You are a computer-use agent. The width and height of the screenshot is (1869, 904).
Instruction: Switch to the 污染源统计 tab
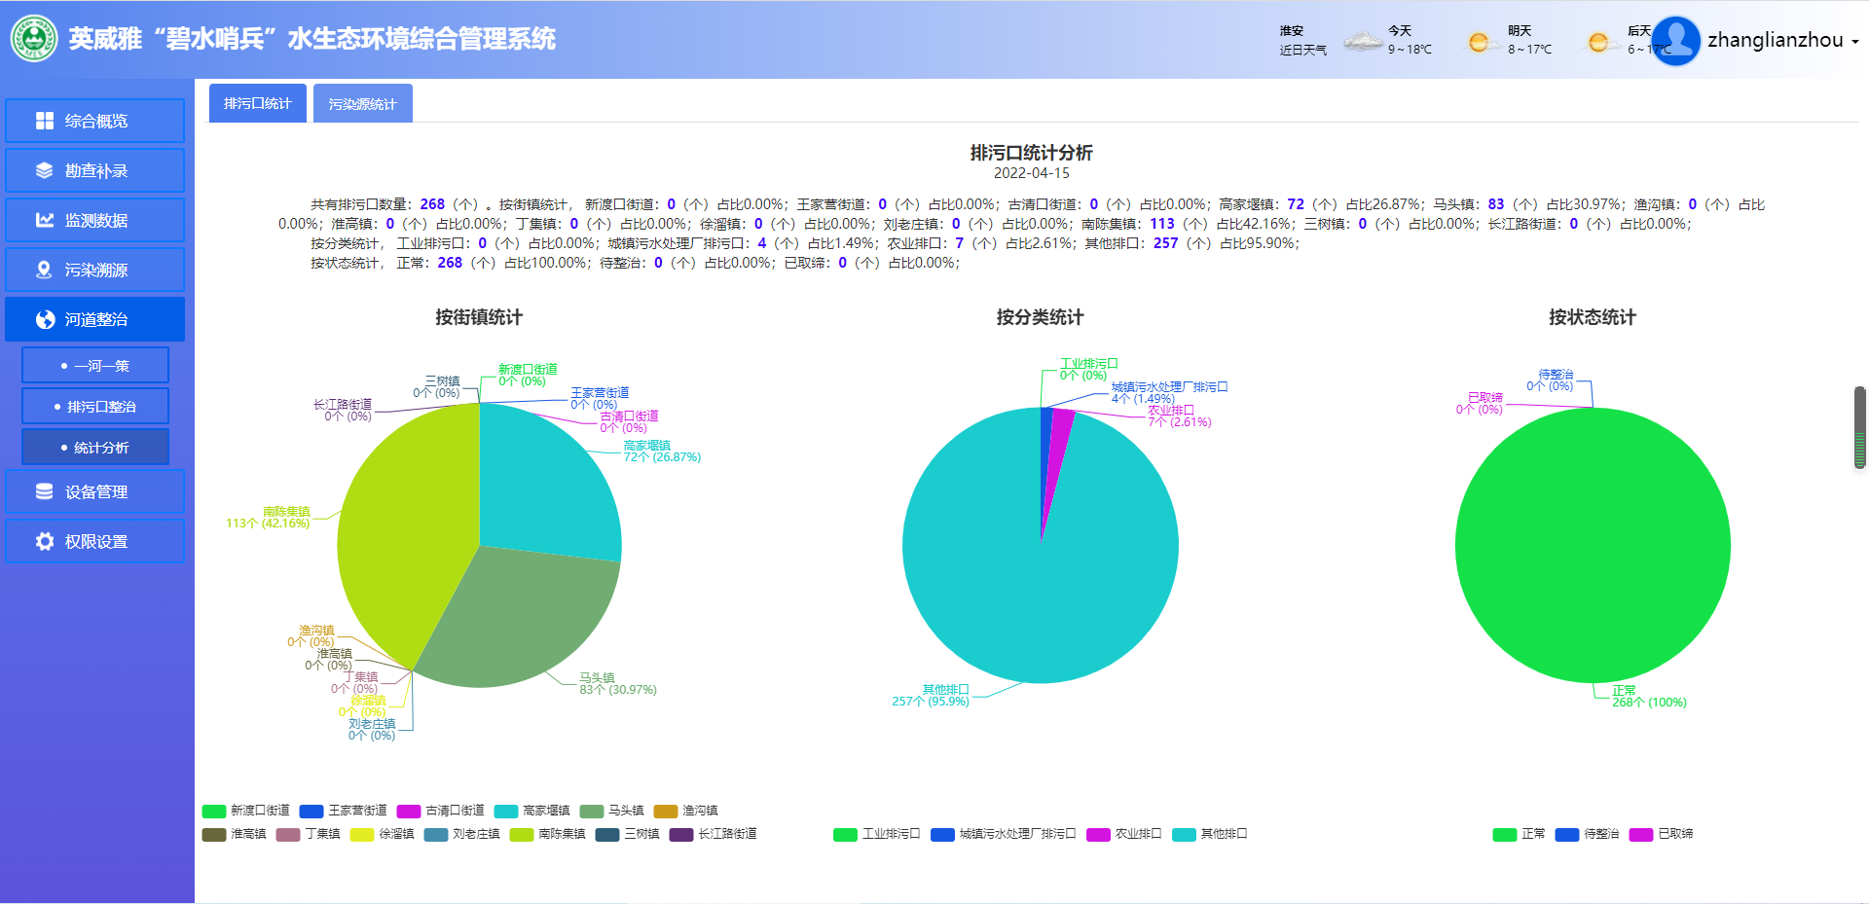coord(362,103)
